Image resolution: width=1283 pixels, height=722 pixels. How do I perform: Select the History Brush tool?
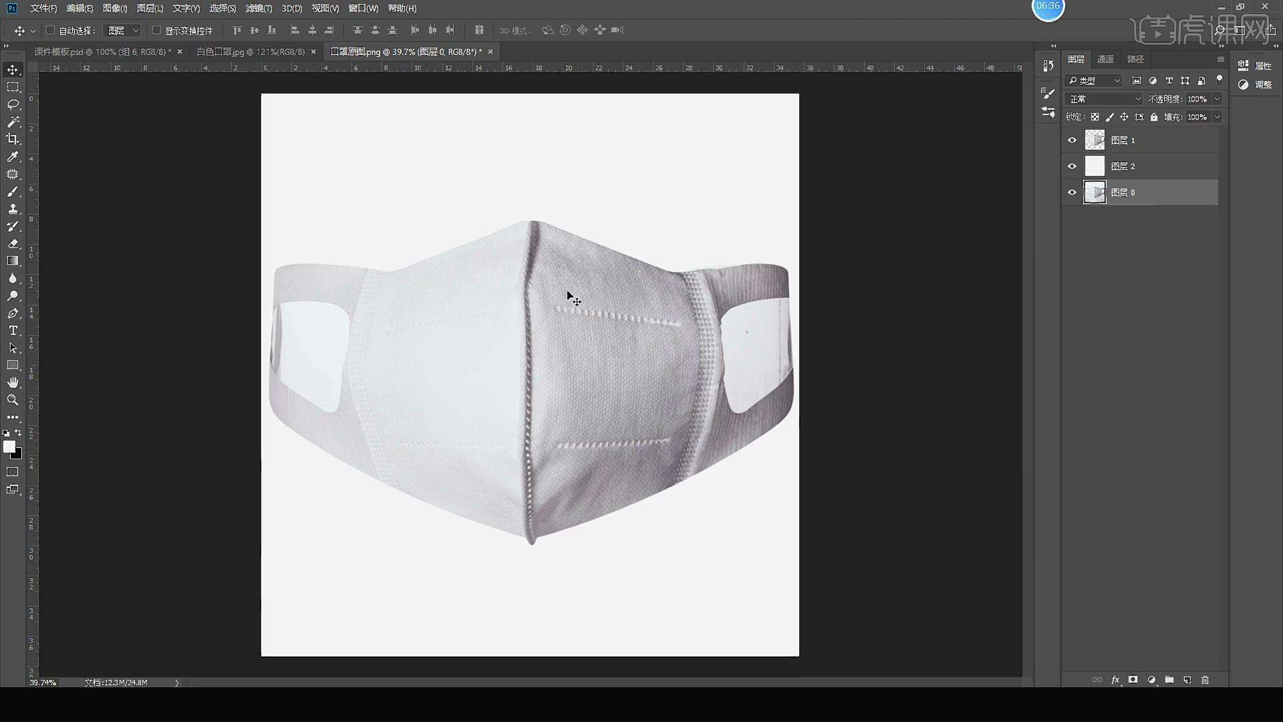click(13, 226)
